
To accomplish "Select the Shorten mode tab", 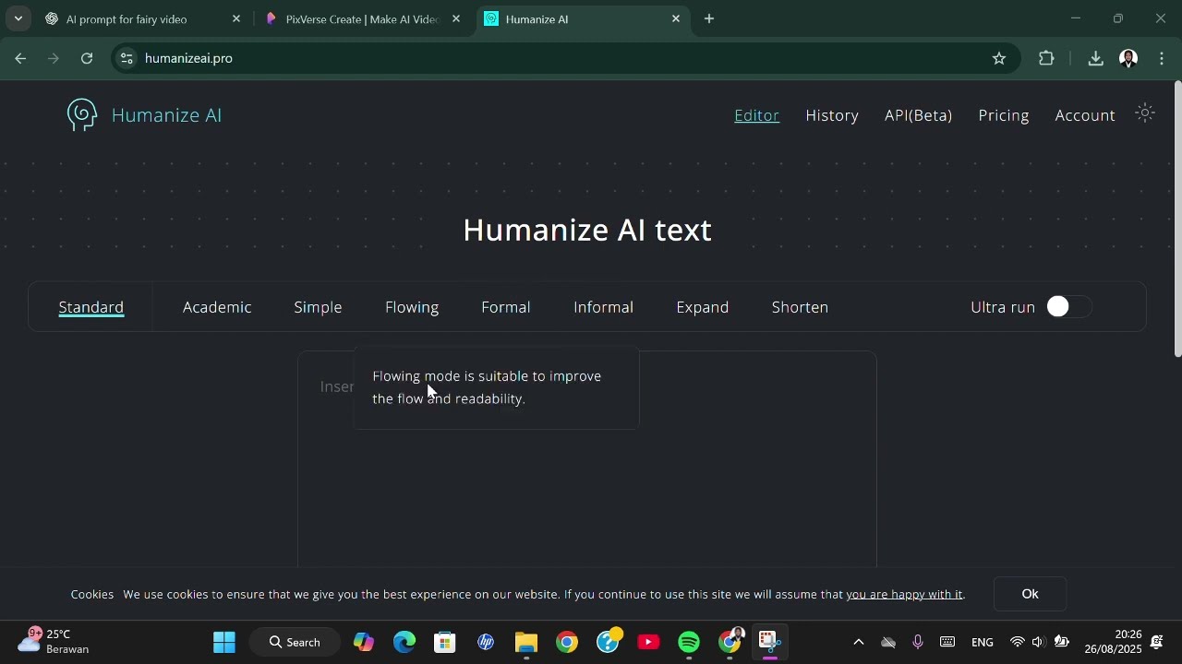I will click(x=800, y=307).
